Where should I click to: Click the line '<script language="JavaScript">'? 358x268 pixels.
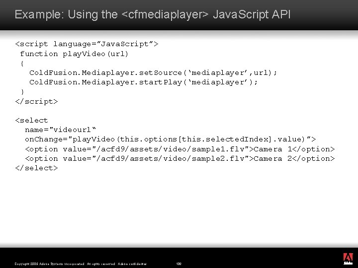click(87, 44)
